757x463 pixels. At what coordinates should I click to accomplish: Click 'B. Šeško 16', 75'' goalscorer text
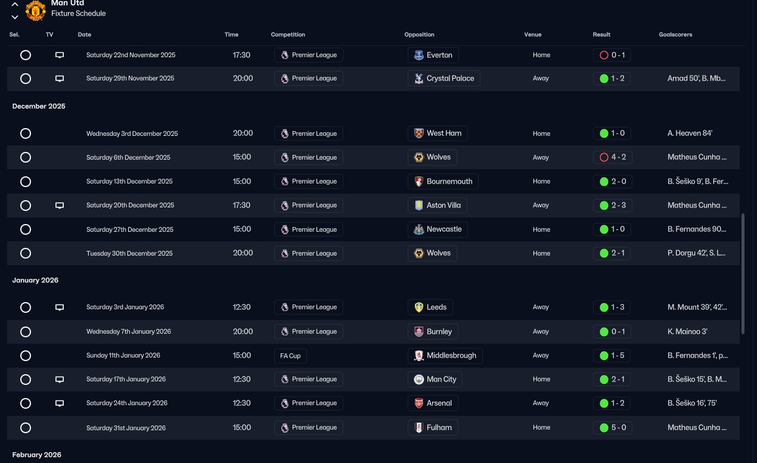(692, 403)
